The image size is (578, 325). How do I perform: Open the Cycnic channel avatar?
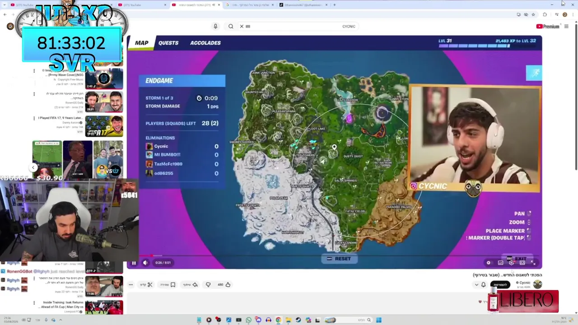coord(537,284)
